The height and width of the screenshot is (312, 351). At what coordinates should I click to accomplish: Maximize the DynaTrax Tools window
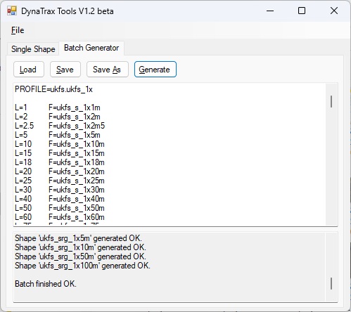(x=302, y=11)
